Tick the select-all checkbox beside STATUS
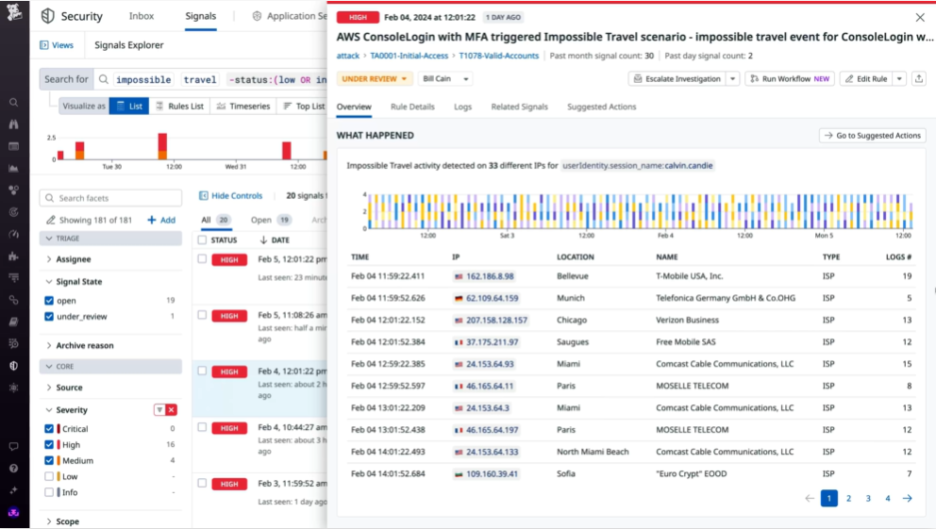Screen dimensions: 936x529 (202, 240)
